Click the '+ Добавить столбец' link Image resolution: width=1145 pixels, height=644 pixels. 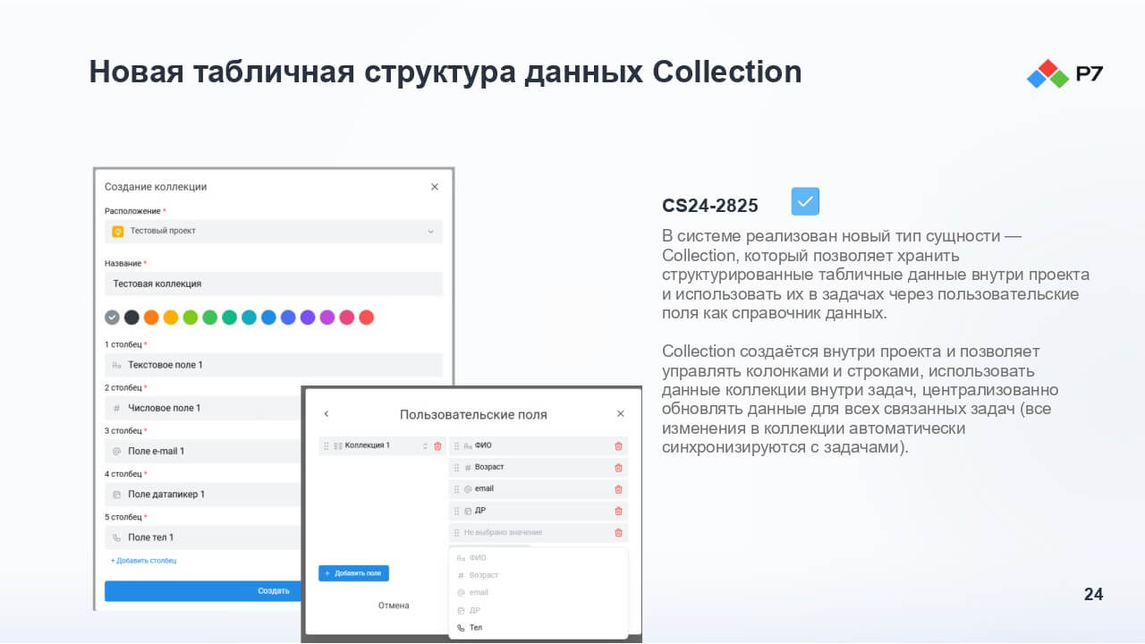pyautogui.click(x=143, y=561)
